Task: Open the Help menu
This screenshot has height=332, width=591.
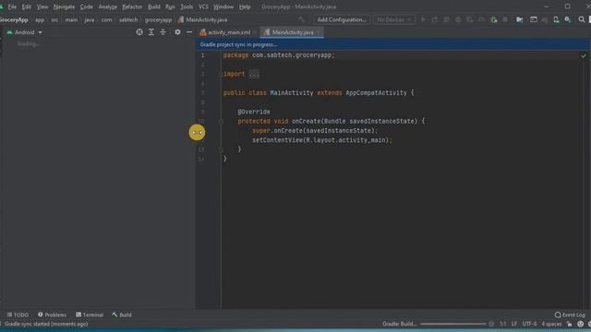Action: click(245, 6)
